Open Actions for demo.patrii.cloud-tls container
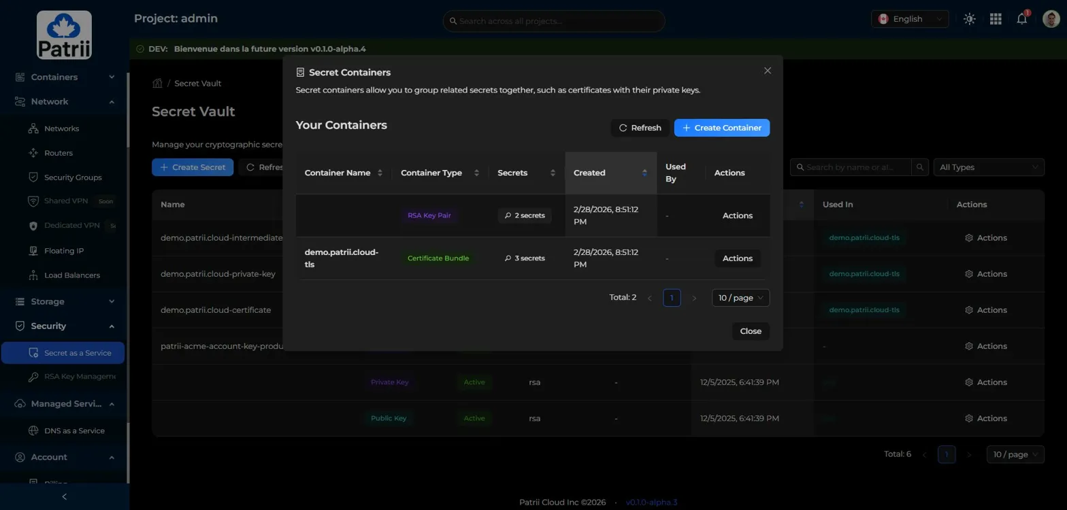 click(x=737, y=258)
